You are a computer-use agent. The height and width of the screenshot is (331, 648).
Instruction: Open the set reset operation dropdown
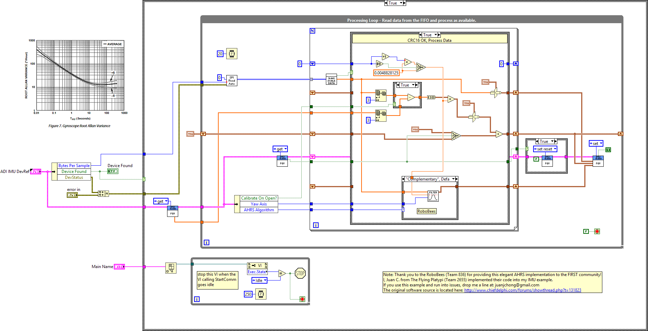click(545, 149)
